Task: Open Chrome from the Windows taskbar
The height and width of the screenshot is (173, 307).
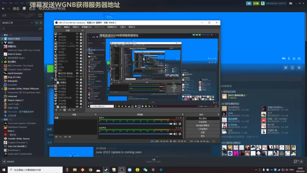Action: [x=90, y=170]
